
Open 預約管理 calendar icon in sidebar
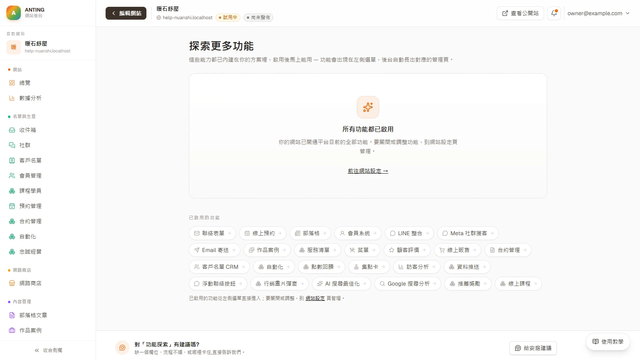12,206
